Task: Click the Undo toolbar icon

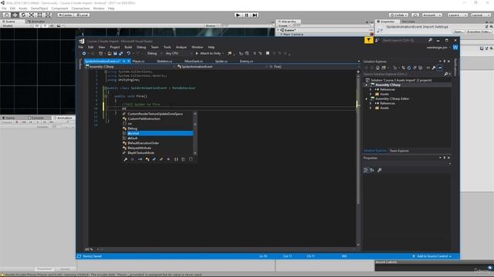Action: click(x=129, y=53)
